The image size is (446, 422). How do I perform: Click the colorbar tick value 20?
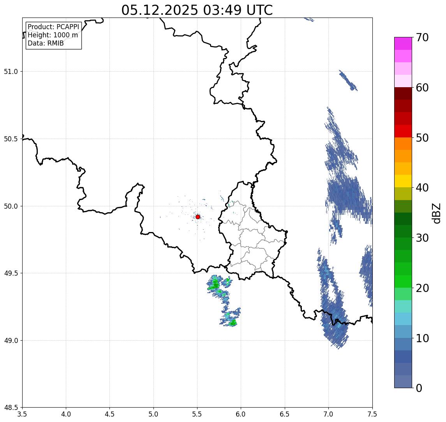point(422,288)
